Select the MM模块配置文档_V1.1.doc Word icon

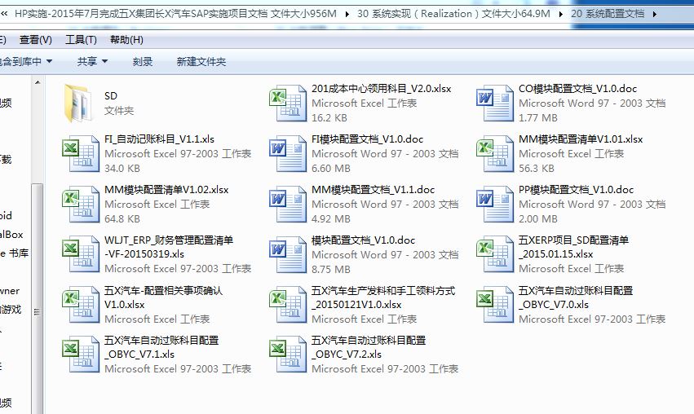pos(288,205)
